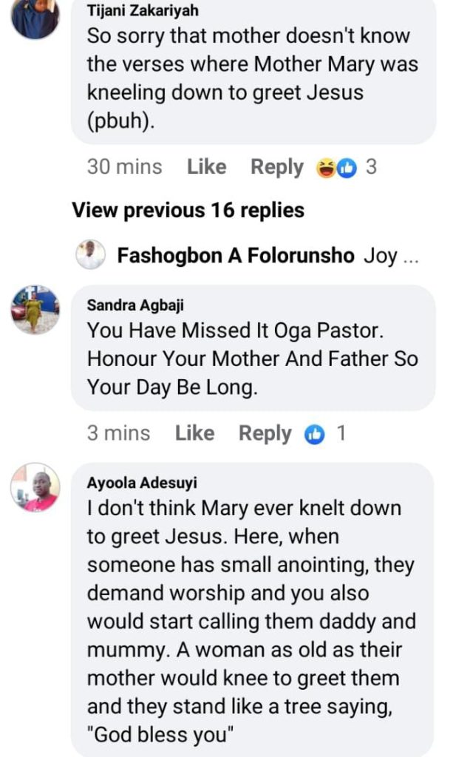
Task: Open Ayoola Adesuyi's profile avatar
Action: 35,487
